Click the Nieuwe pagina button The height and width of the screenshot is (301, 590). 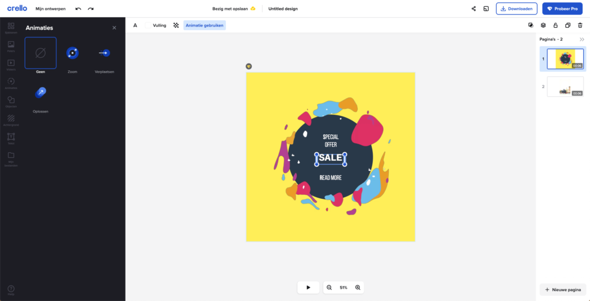562,289
